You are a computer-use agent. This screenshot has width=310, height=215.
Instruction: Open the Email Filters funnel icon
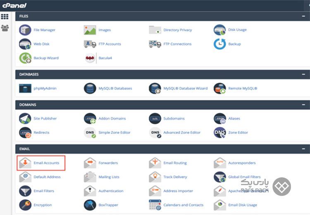25,191
